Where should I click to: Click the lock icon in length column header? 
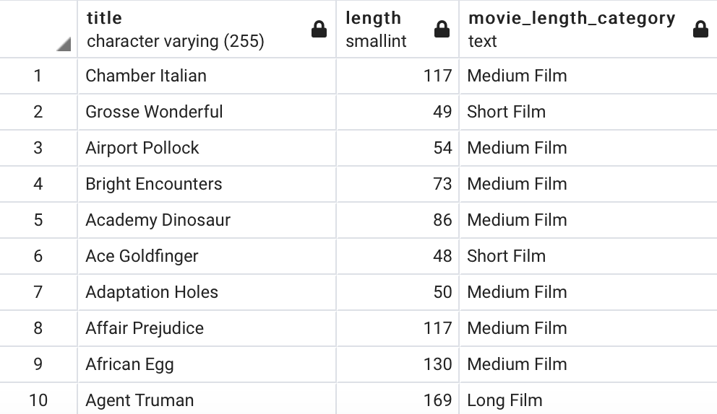click(x=442, y=30)
